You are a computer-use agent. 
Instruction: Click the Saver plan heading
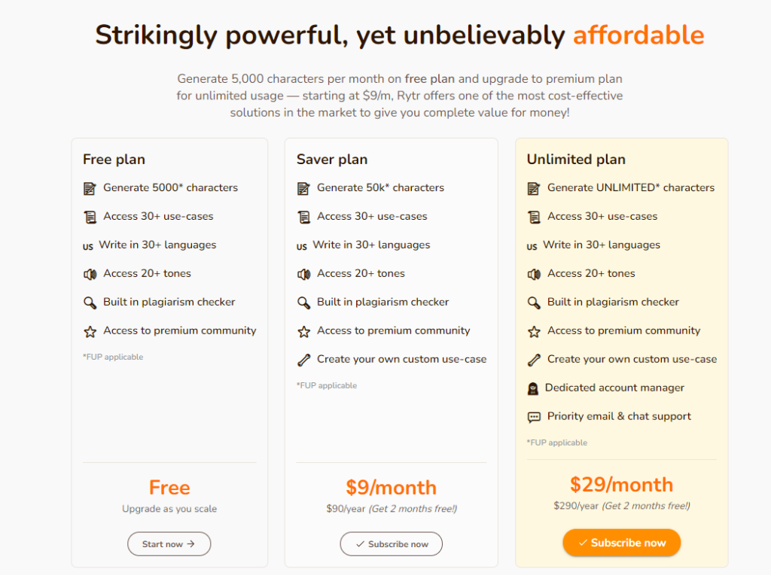[x=332, y=160]
